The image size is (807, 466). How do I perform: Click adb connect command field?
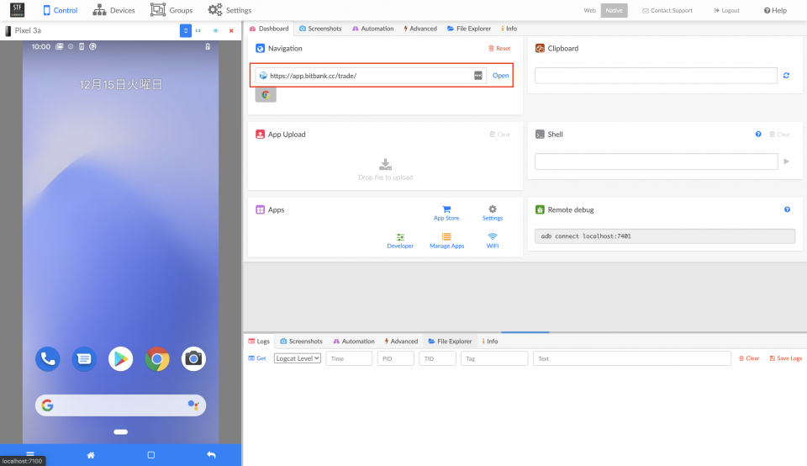pyautogui.click(x=664, y=236)
